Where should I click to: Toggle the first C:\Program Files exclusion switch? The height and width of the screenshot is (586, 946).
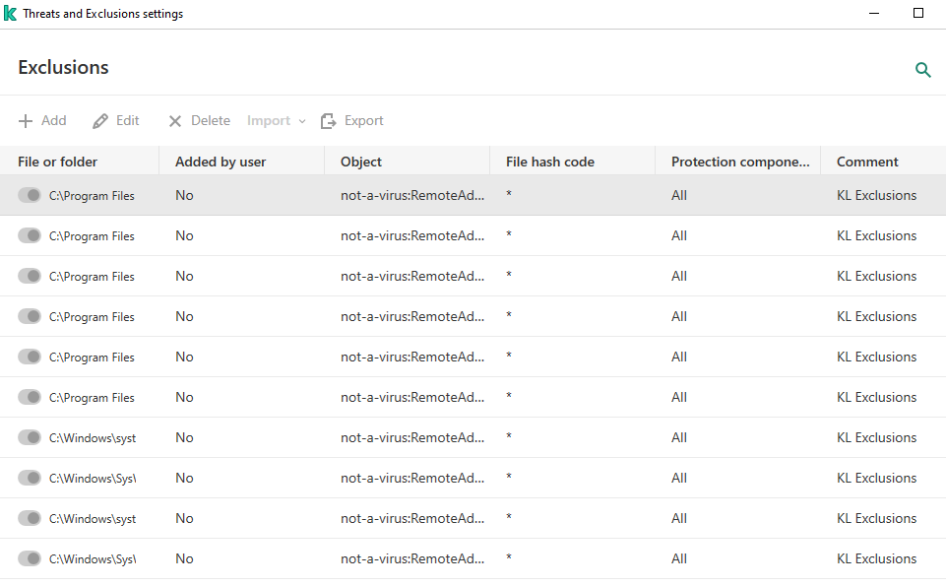pyautogui.click(x=29, y=195)
